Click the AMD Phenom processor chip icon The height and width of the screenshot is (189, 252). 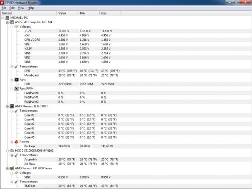pyautogui.click(x=12, y=106)
